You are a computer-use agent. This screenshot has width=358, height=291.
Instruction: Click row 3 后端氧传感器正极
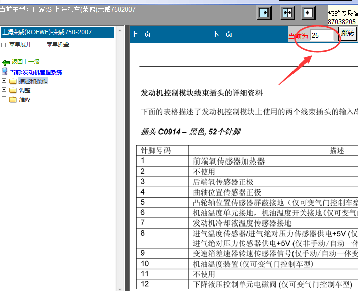point(223,182)
